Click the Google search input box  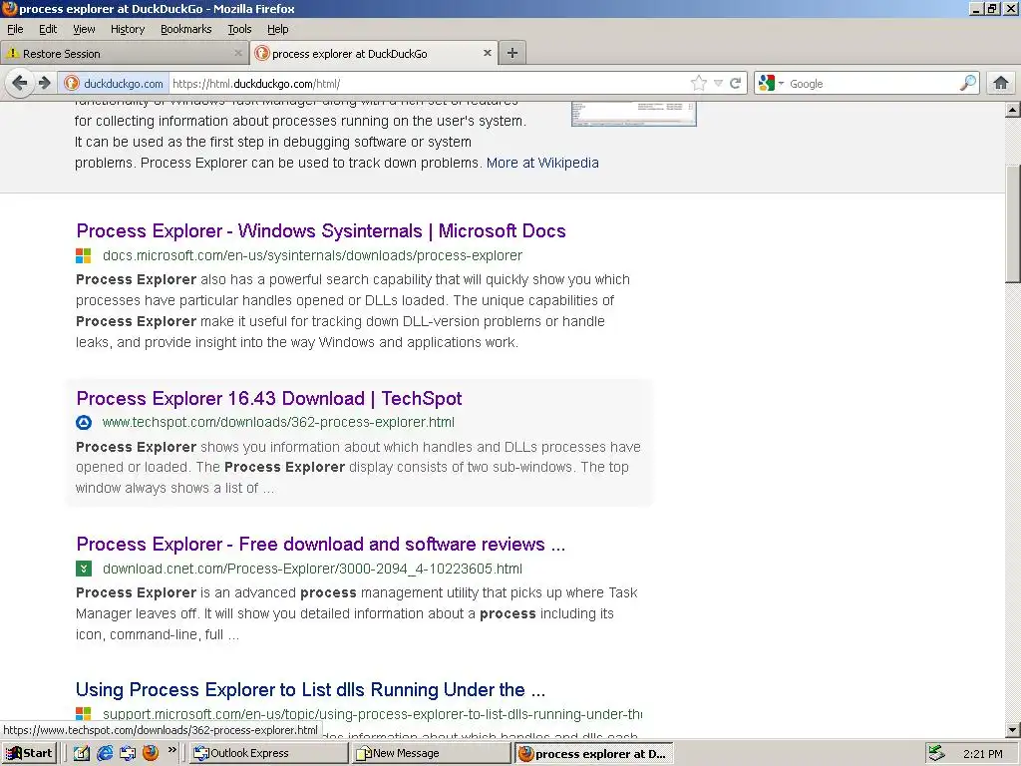coord(871,84)
